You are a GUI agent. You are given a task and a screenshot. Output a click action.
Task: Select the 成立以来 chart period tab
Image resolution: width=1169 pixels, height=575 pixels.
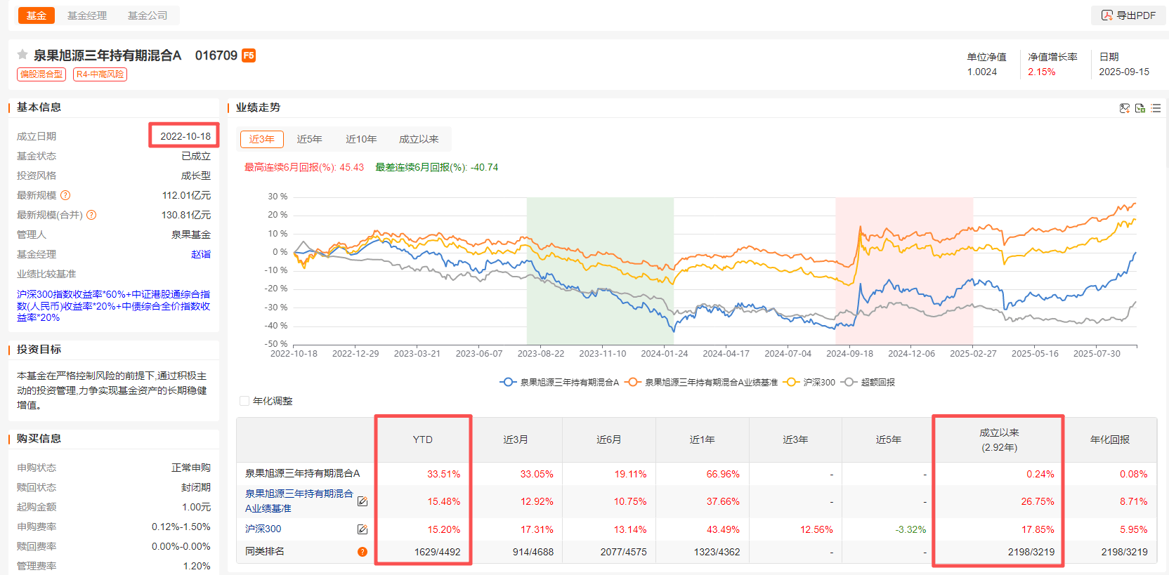coord(419,139)
